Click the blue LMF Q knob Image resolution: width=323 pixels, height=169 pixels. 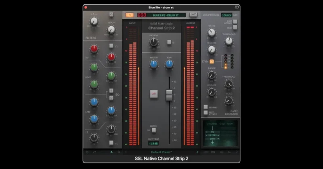94,119
